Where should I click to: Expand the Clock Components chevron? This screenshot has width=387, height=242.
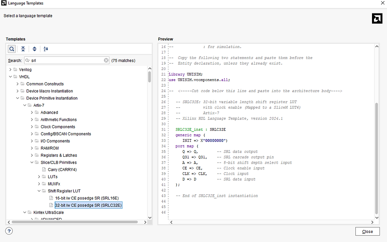pyautogui.click(x=32, y=126)
